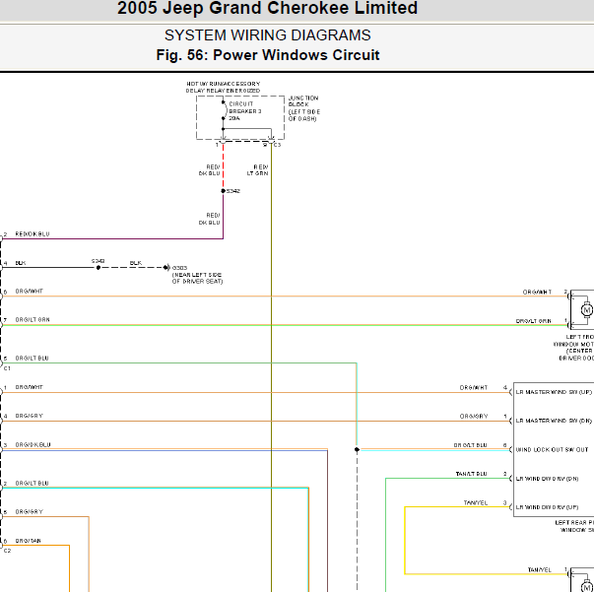Select the "Hot w/ Run/Accessory Delay Relay Energized" note
This screenshot has height=592, width=594.
(x=223, y=87)
